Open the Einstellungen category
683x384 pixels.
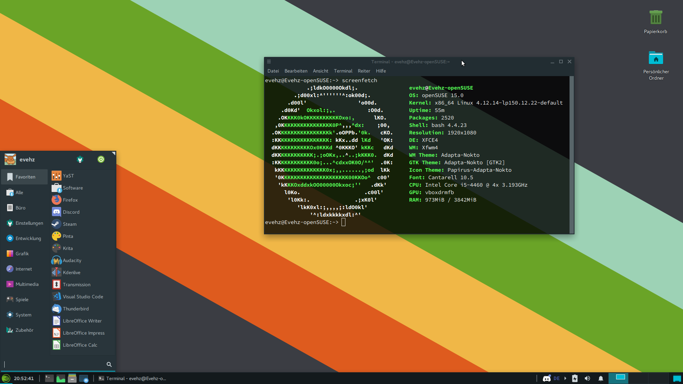[24, 223]
